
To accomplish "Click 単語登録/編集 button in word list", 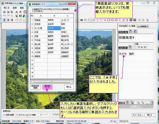I will [x=35, y=87].
